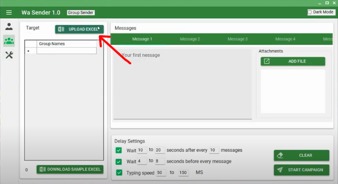Click the 'Your first message' text area
This screenshot has height=184, width=338.
[x=183, y=83]
